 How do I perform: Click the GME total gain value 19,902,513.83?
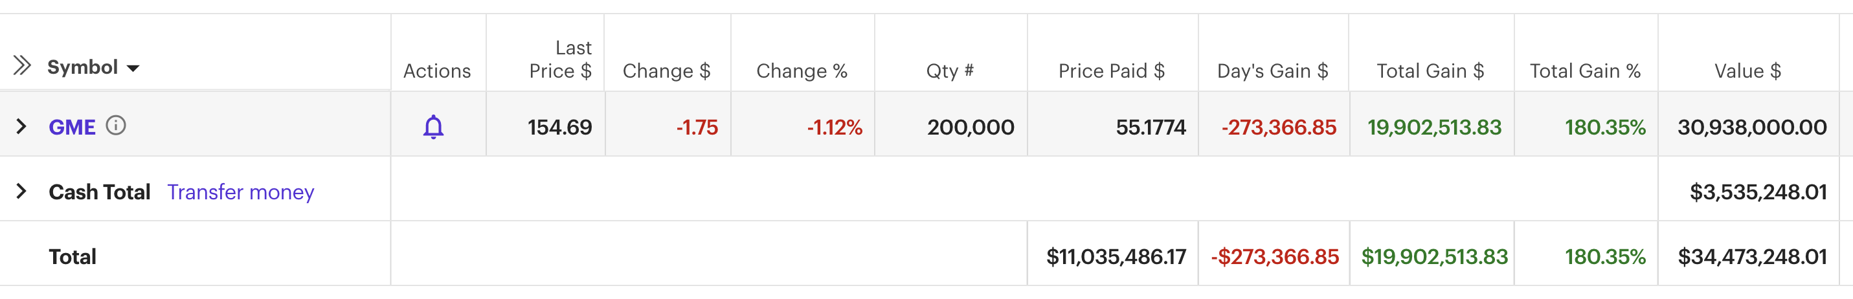[x=1433, y=127]
